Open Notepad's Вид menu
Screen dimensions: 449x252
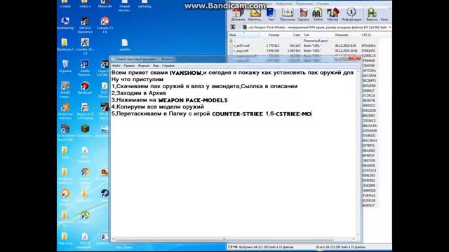156,66
